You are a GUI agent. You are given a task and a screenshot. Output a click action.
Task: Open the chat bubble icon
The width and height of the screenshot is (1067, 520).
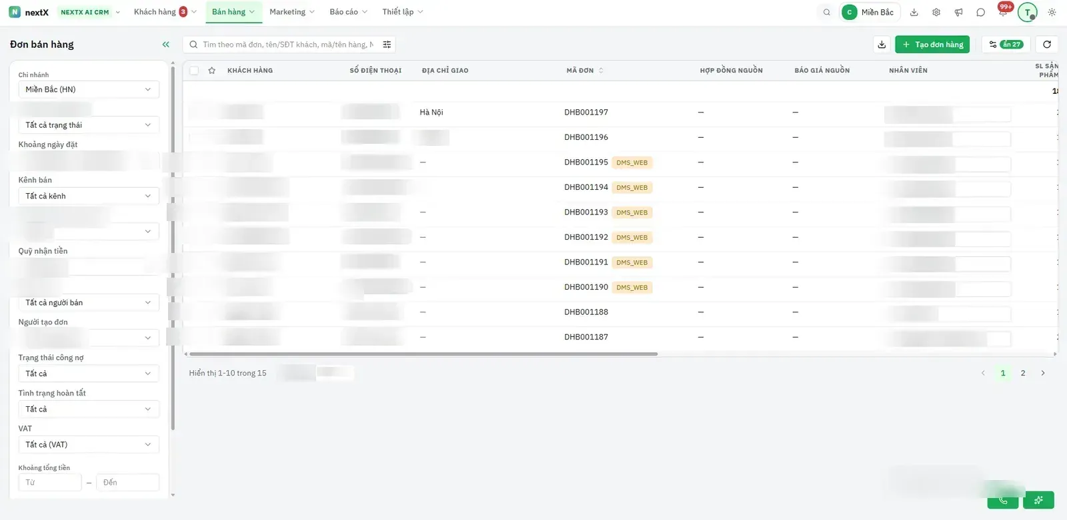click(x=980, y=12)
